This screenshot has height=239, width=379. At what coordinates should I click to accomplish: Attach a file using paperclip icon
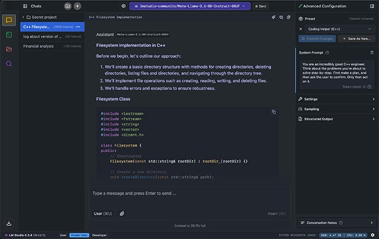coord(122,214)
